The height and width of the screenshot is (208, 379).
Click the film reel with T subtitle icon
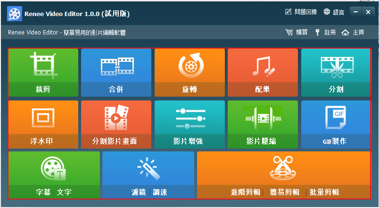(x=54, y=168)
